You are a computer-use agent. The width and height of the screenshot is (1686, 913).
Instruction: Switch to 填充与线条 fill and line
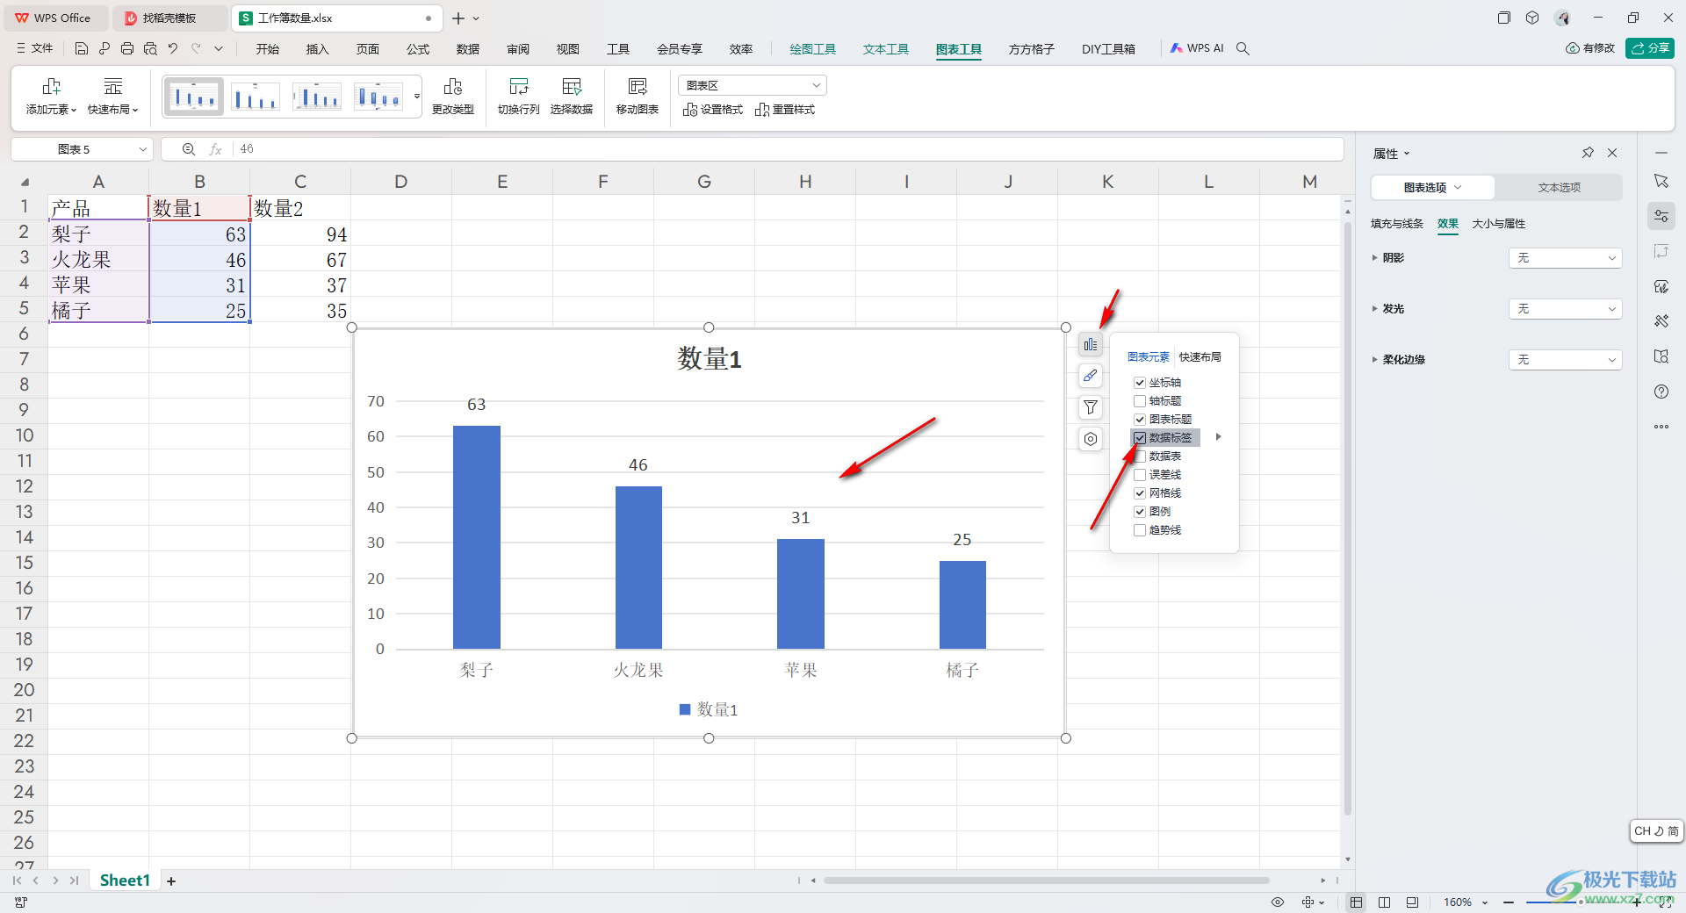[x=1397, y=224]
